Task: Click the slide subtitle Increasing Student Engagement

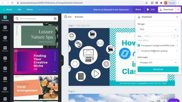Action: [x=143, y=83]
